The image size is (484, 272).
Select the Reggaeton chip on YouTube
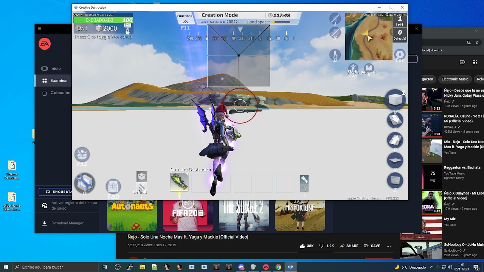[428, 79]
